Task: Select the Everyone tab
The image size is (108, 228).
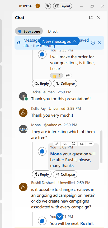Action: [x=29, y=31]
